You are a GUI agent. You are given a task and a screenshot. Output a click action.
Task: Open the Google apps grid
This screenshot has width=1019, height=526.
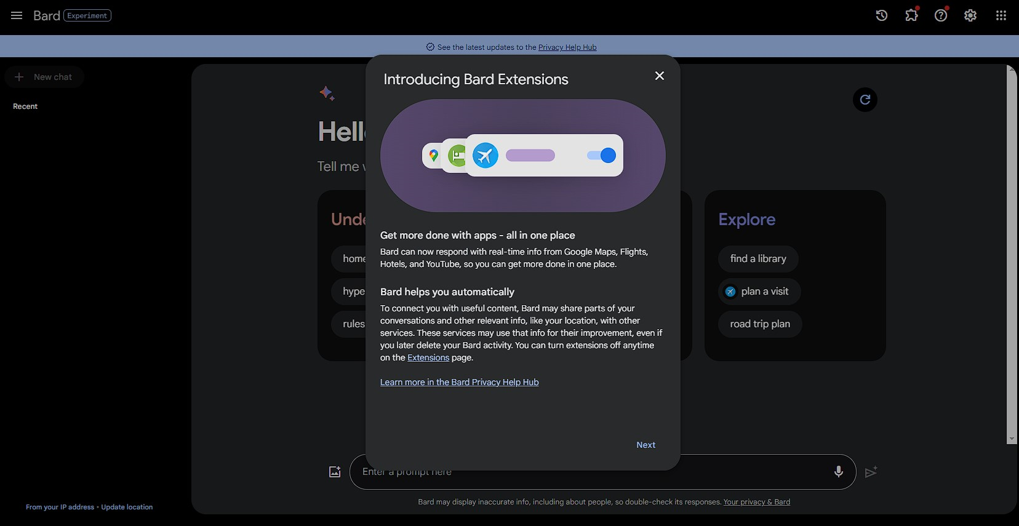pyautogui.click(x=1001, y=15)
